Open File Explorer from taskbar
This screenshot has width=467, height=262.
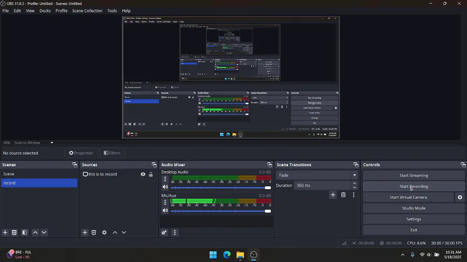[240, 255]
